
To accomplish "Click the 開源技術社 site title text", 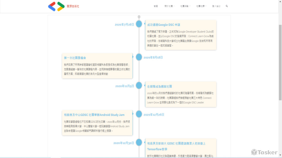I will pyautogui.click(x=73, y=6).
